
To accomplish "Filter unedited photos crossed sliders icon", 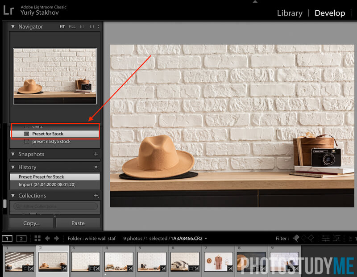I will pos(336,239).
